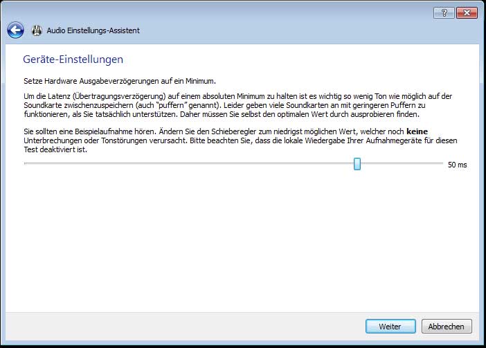The width and height of the screenshot is (486, 348).
Task: Click the line starting with Setze Hardware
Action: pos(119,81)
